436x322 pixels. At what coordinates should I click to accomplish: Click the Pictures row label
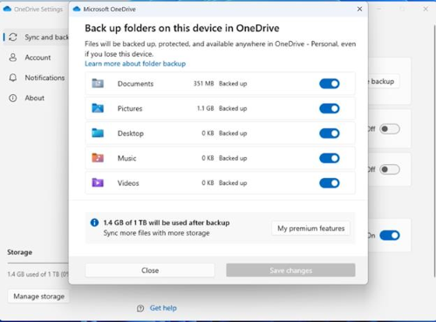coord(130,108)
